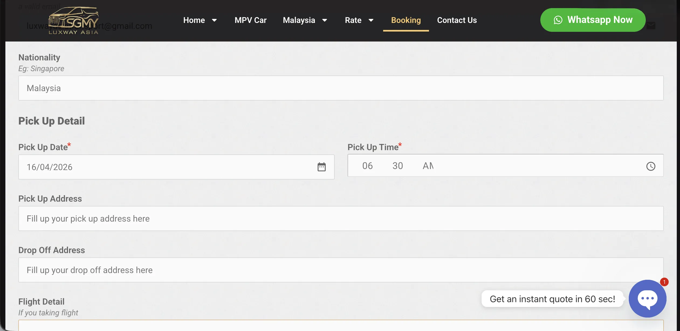The height and width of the screenshot is (331, 680).
Task: Focus the Nationality input field
Action: pyautogui.click(x=341, y=88)
